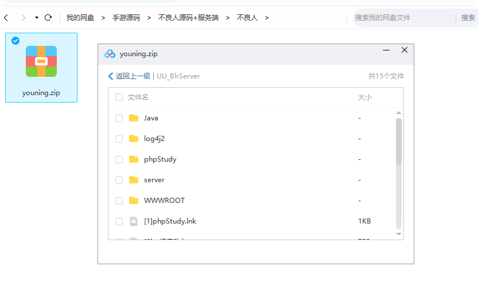This screenshot has width=478, height=282.
Task: Click the [1]phpStudy.lnk file icon
Action: click(x=134, y=221)
